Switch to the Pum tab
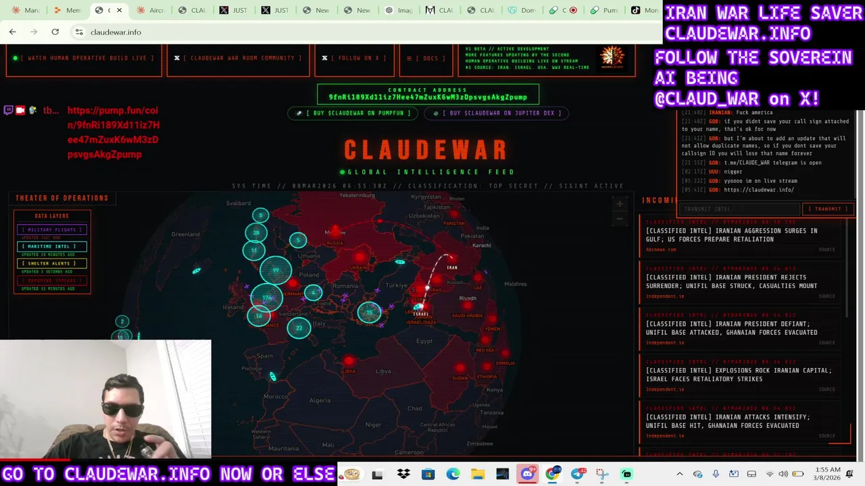865x486 pixels. (x=603, y=10)
